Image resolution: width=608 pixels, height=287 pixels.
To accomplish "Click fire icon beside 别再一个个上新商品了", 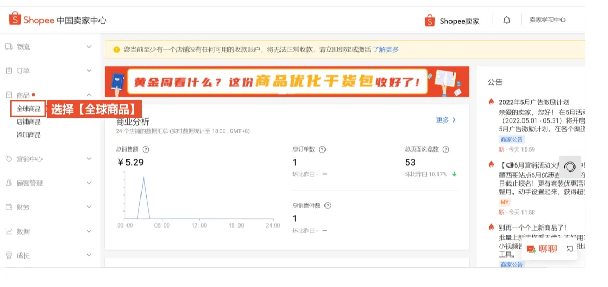I will (x=491, y=228).
